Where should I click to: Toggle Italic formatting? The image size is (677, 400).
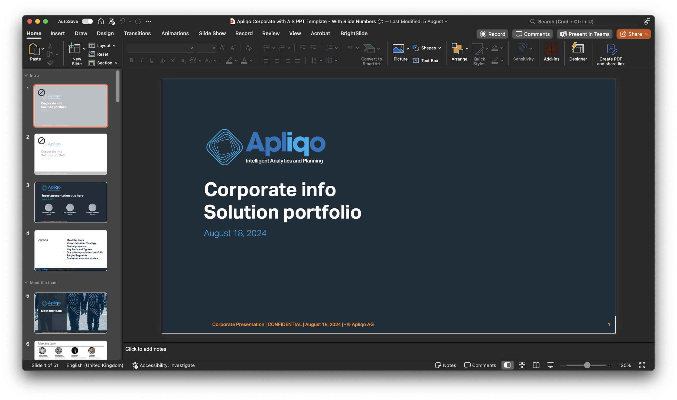[141, 60]
